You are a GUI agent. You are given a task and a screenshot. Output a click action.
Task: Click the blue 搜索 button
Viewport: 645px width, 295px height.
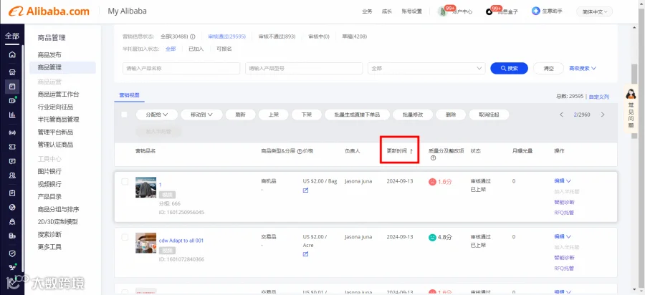(510, 68)
